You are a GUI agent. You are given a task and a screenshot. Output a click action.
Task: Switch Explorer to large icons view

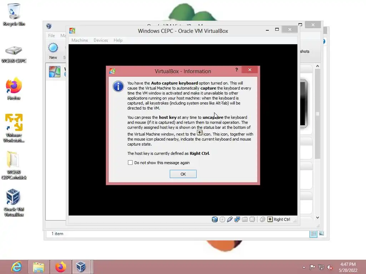pyautogui.click(x=321, y=233)
